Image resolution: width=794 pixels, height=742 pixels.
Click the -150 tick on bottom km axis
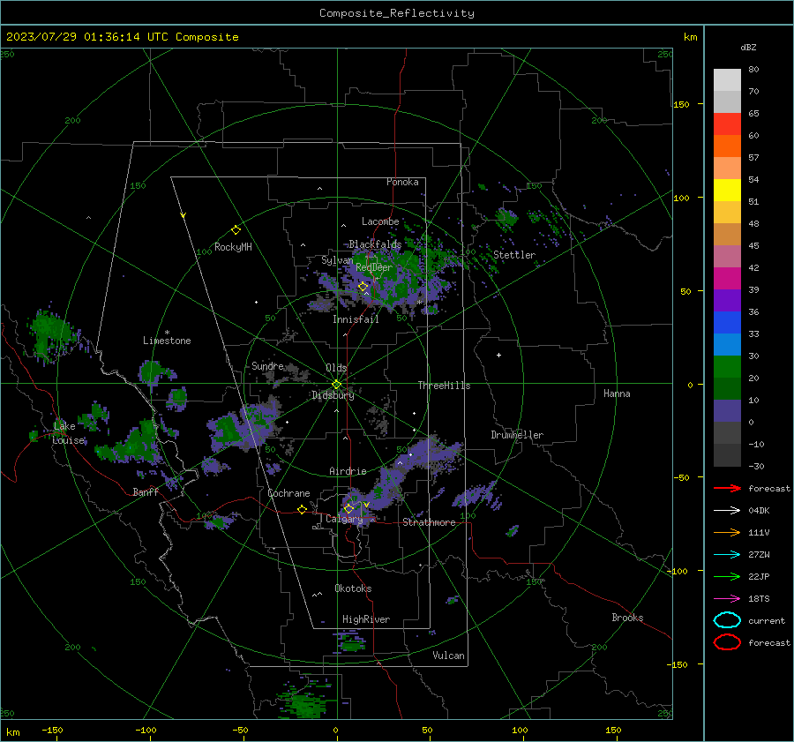pyautogui.click(x=52, y=731)
